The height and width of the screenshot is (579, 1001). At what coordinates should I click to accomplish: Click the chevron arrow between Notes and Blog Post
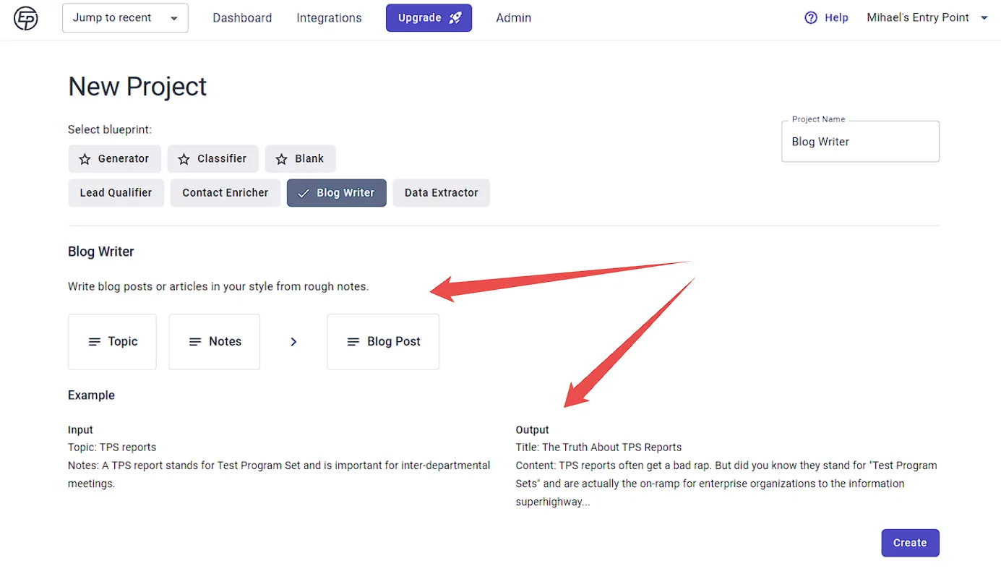(293, 342)
